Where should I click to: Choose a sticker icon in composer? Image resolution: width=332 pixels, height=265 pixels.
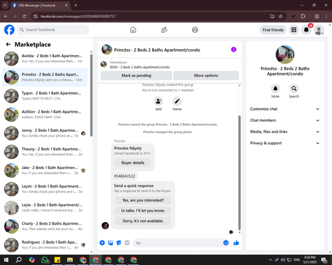pos(119,243)
